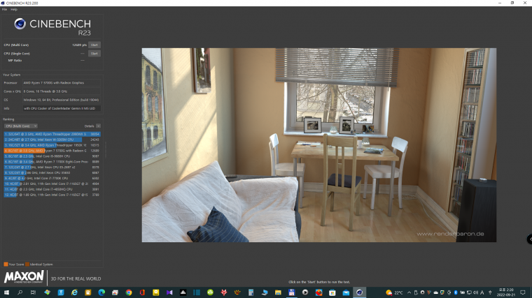Click the rendered room preview image
532x298 pixels.
point(319,144)
